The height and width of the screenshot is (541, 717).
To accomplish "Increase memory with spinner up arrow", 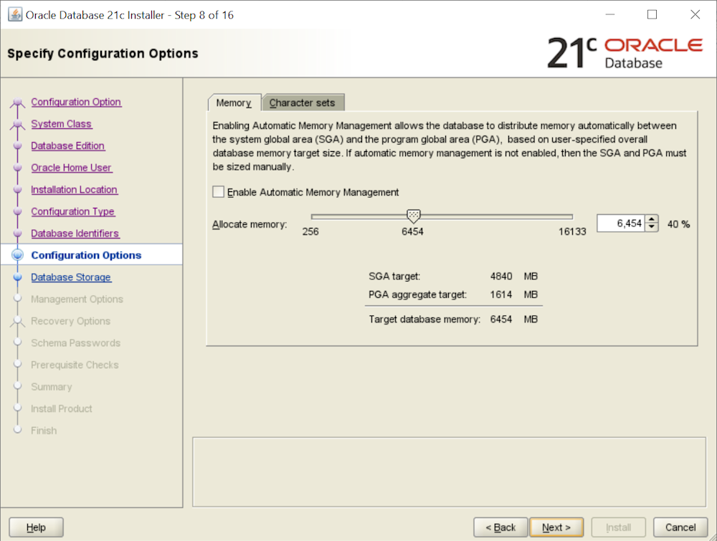I will click(x=651, y=220).
